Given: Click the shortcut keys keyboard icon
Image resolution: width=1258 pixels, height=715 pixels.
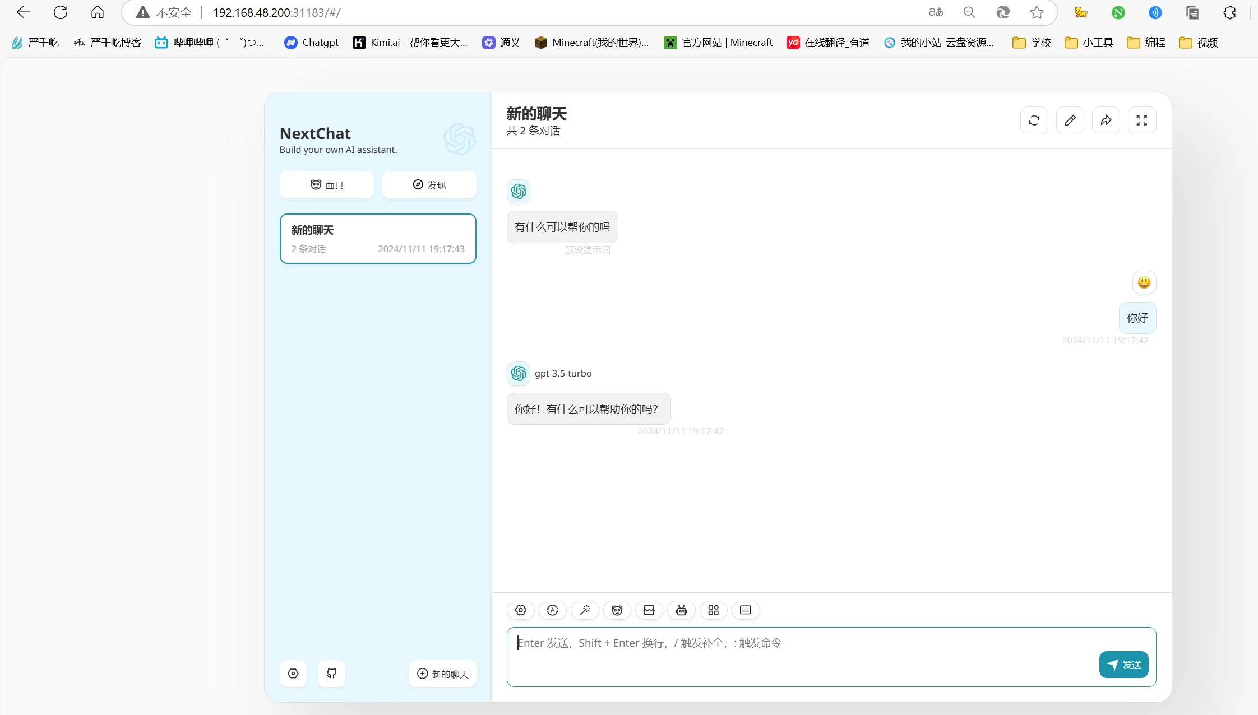Looking at the screenshot, I should (745, 610).
